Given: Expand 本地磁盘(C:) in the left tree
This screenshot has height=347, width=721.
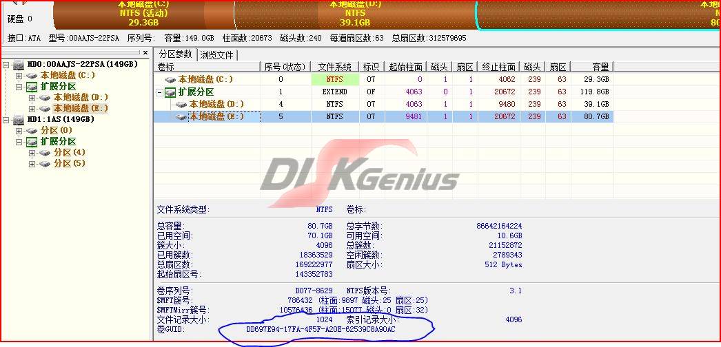Looking at the screenshot, I should pos(19,76).
